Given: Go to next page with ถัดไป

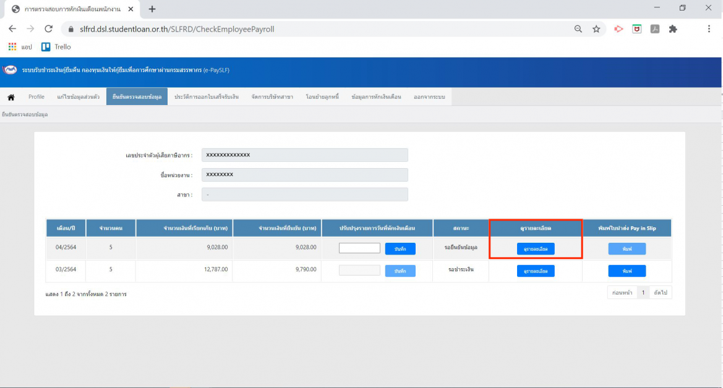Looking at the screenshot, I should coord(661,293).
